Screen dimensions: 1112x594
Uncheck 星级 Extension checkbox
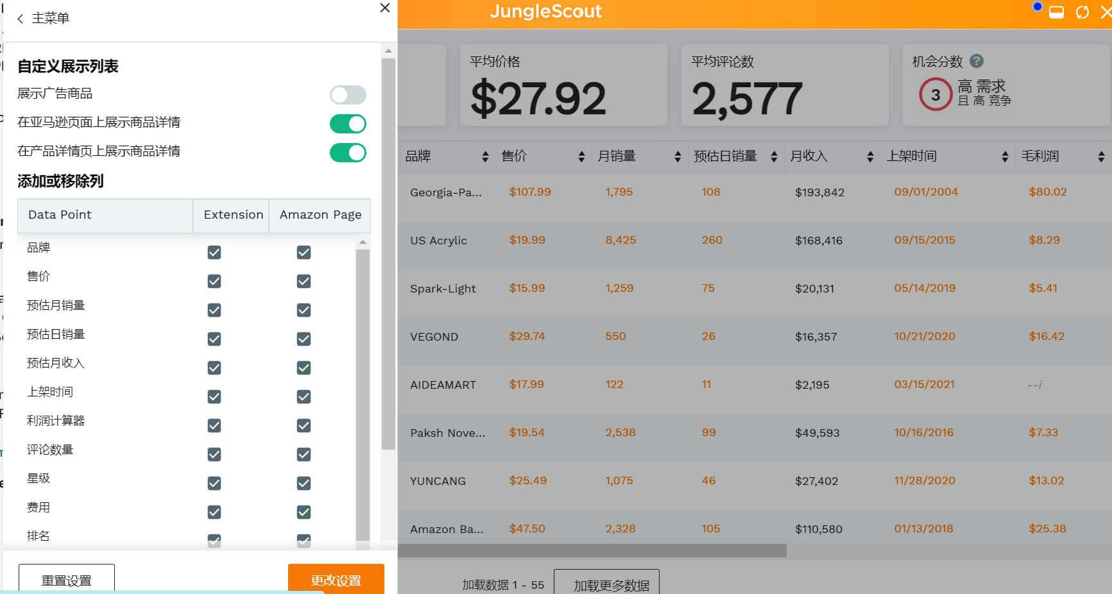click(214, 484)
